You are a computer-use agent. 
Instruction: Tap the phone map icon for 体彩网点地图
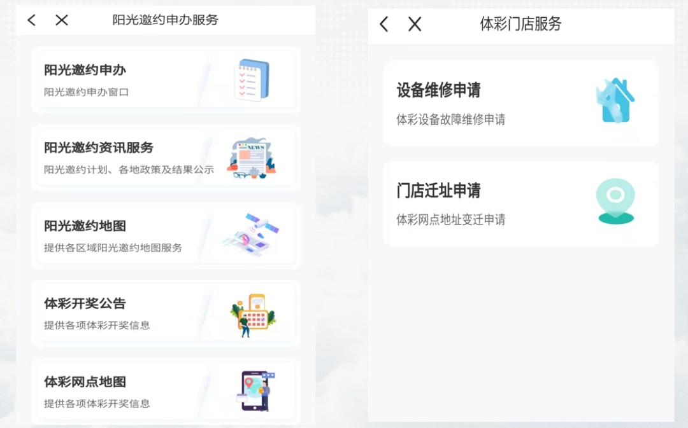click(255, 391)
